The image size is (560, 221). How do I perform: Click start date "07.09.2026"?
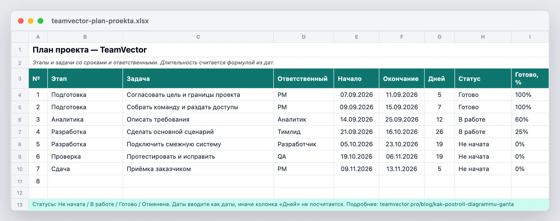tap(356, 95)
